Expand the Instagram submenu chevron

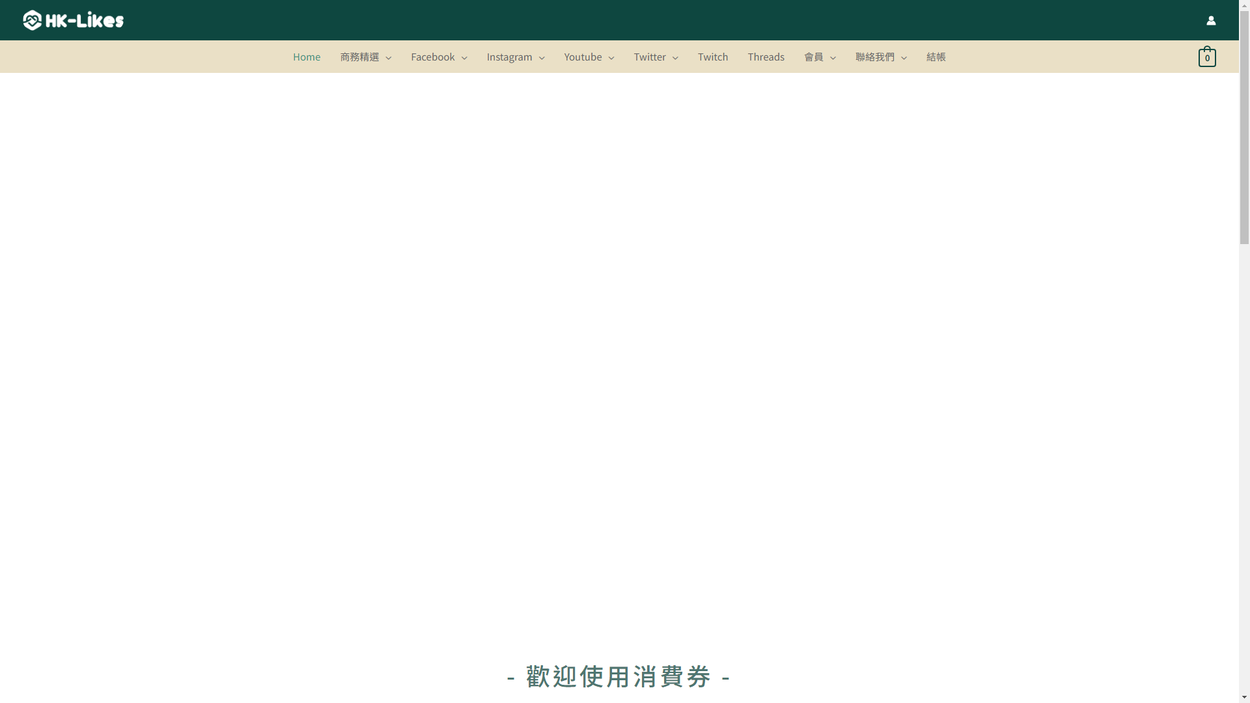[x=542, y=58]
